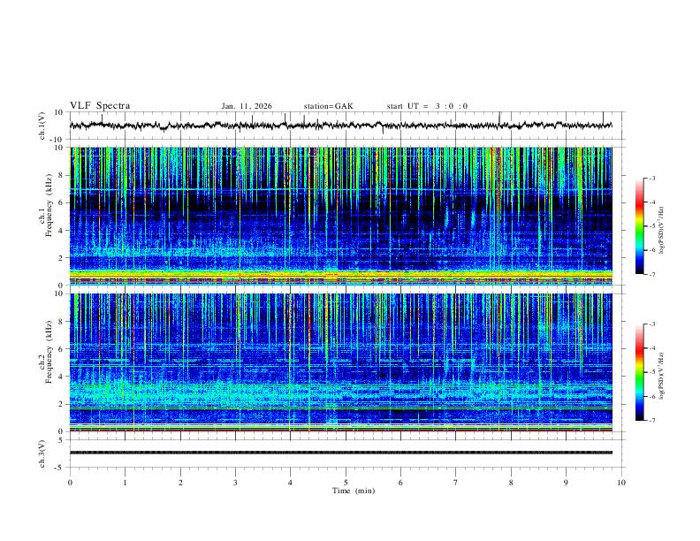Click the ch.2 PSD color bar
700x541 pixels.
click(x=640, y=372)
